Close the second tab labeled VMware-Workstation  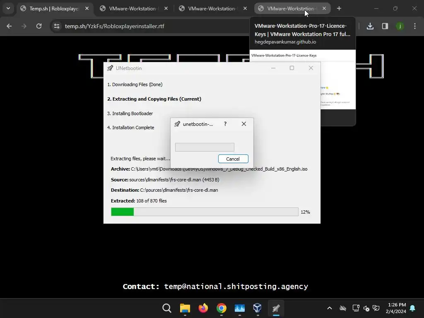click(166, 9)
